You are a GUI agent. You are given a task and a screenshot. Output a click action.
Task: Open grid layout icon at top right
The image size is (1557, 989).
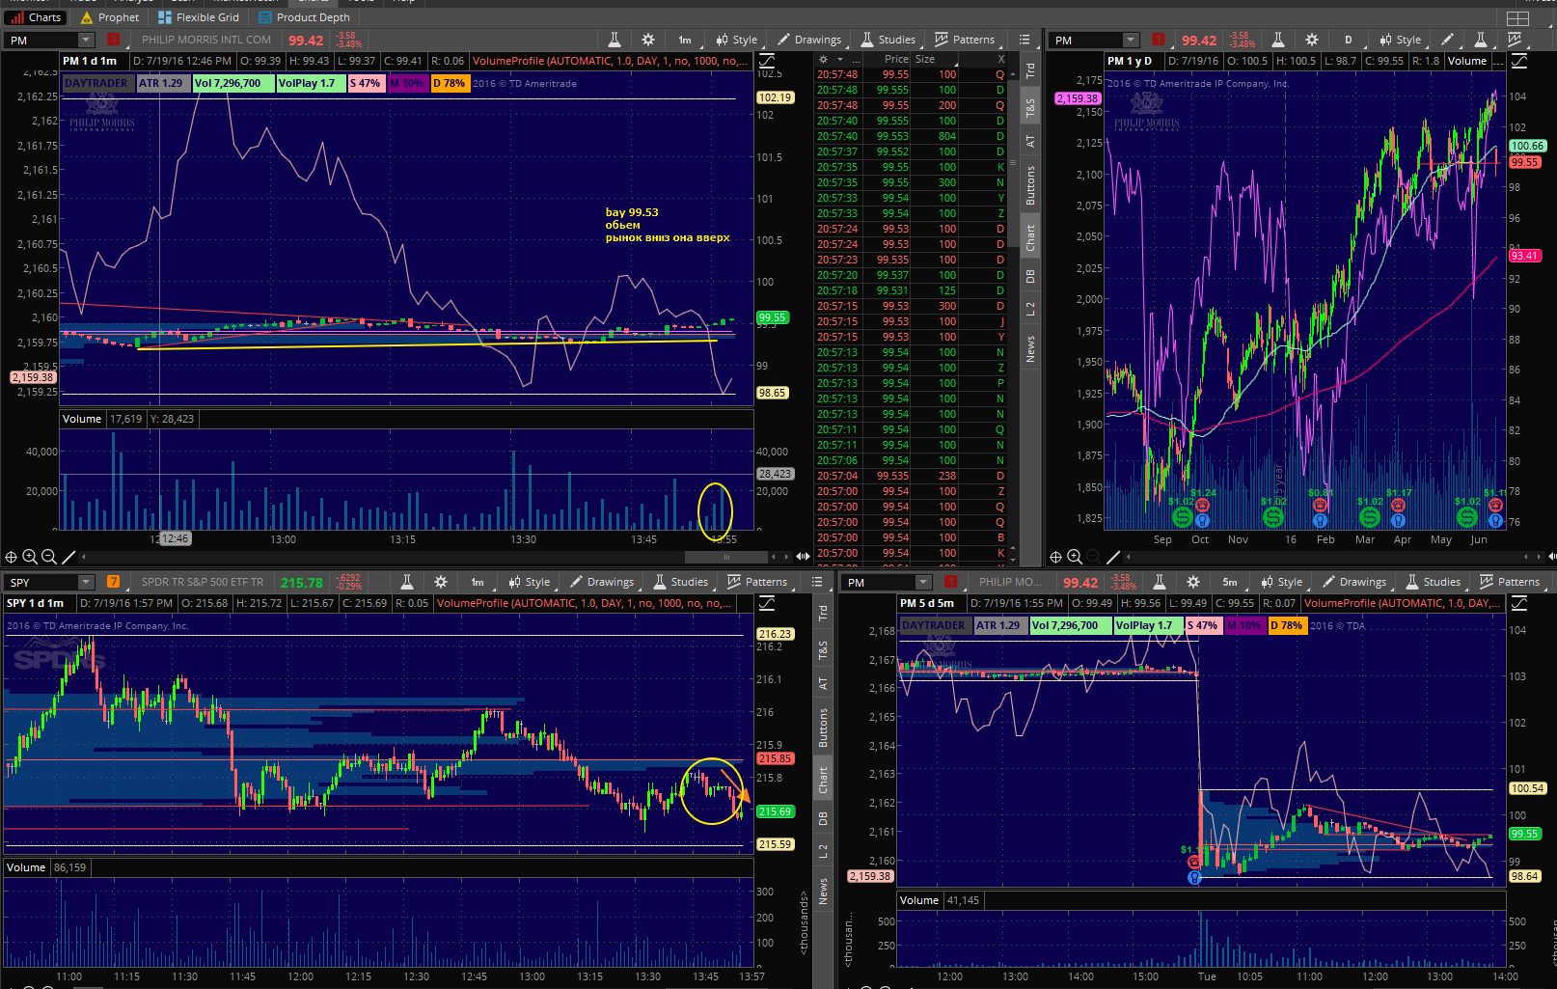coord(1517,18)
